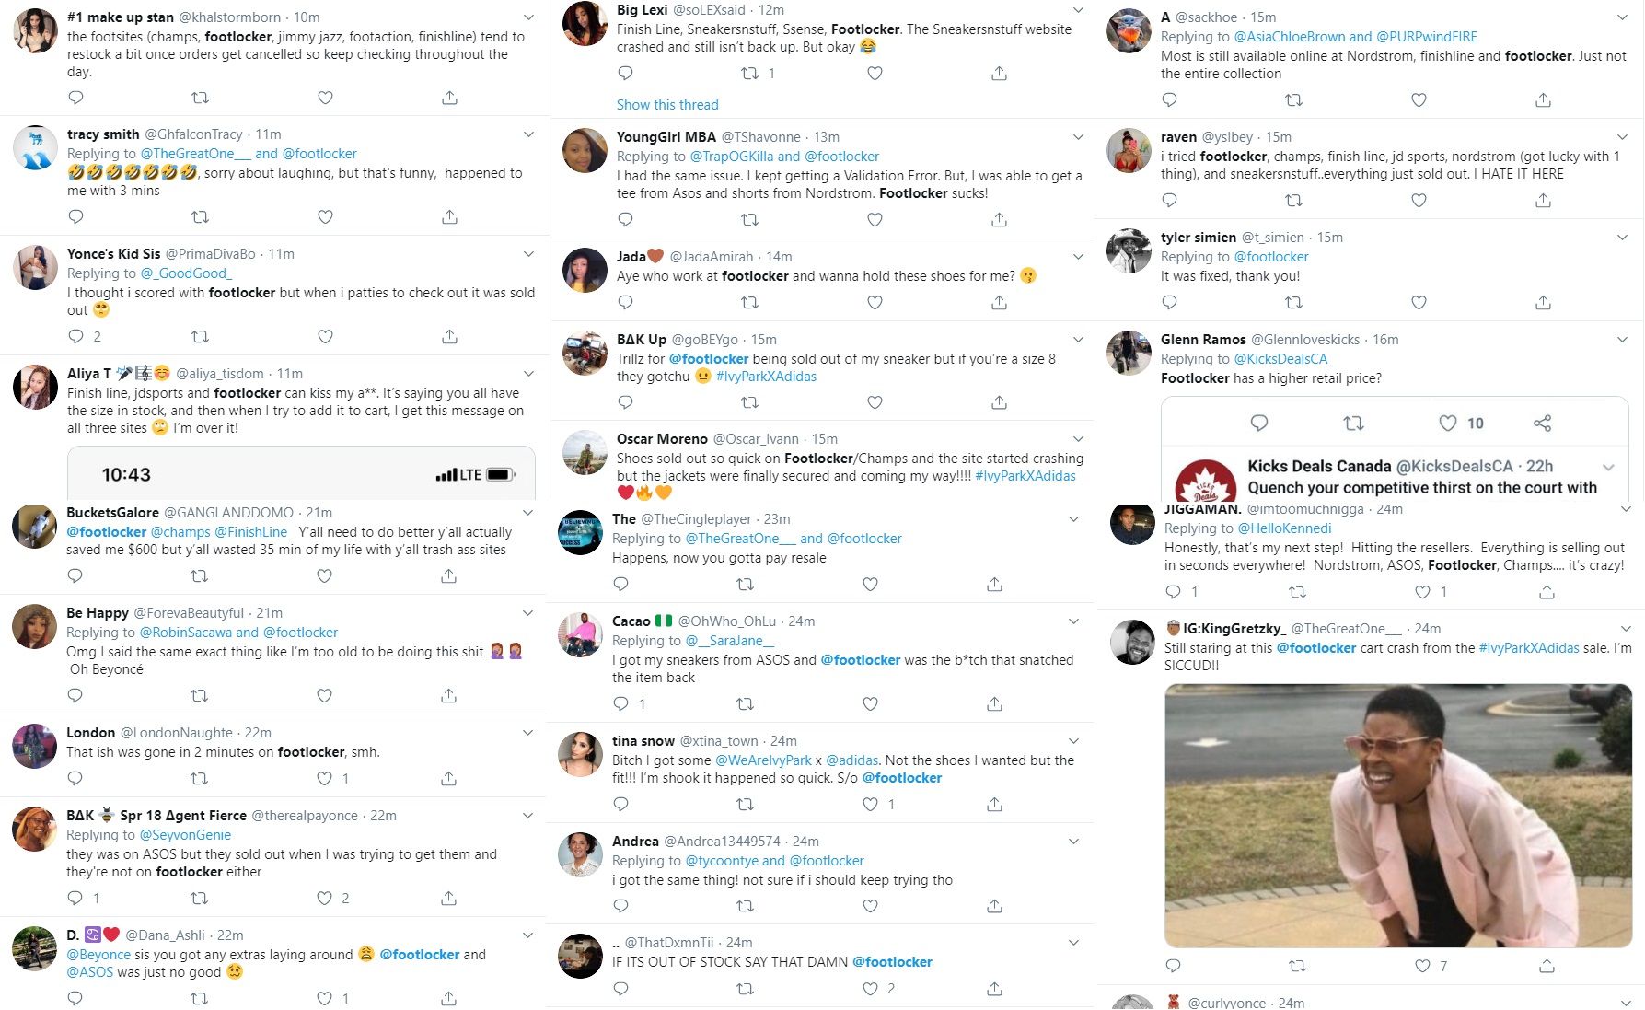Image resolution: width=1645 pixels, height=1010 pixels.
Task: Click 'Show this thread' under Big Lexi
Action: tap(667, 105)
